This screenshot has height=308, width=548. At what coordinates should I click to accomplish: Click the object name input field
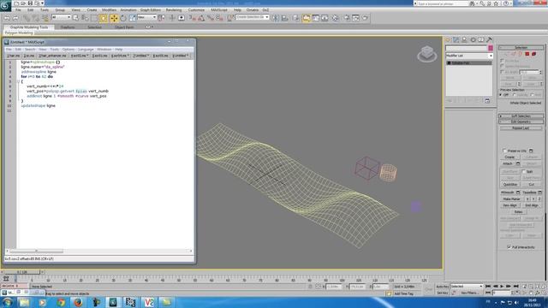(466, 48)
